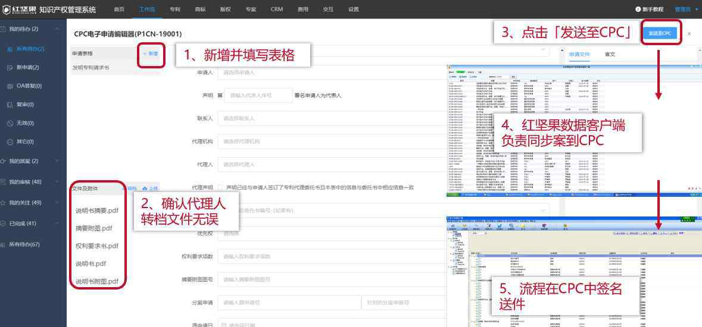Open the 管理员 account dropdown
Image resolution: width=702 pixels, height=327 pixels.
point(687,10)
